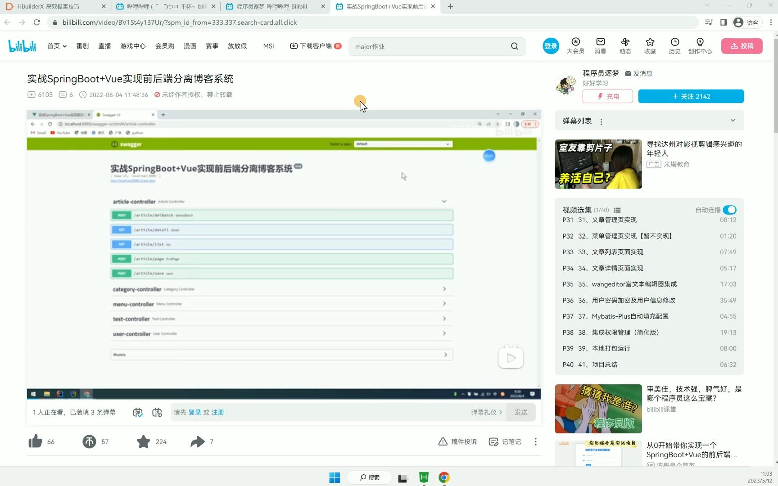Open the 猜猜我是谁 recommended video thumbnail
This screenshot has height=486, width=778.
click(598, 409)
